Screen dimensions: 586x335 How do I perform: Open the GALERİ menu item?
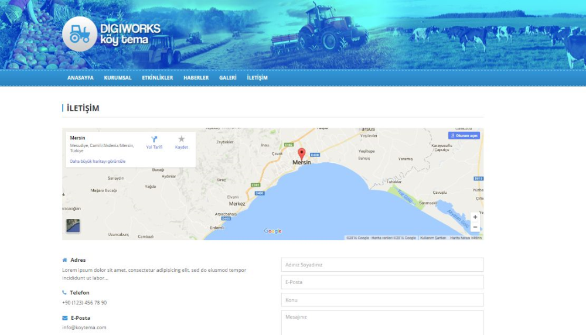click(227, 78)
